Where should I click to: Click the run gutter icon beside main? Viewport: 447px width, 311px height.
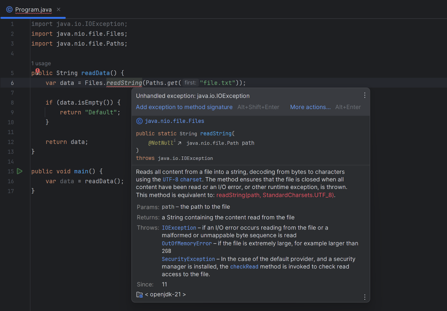point(19,171)
